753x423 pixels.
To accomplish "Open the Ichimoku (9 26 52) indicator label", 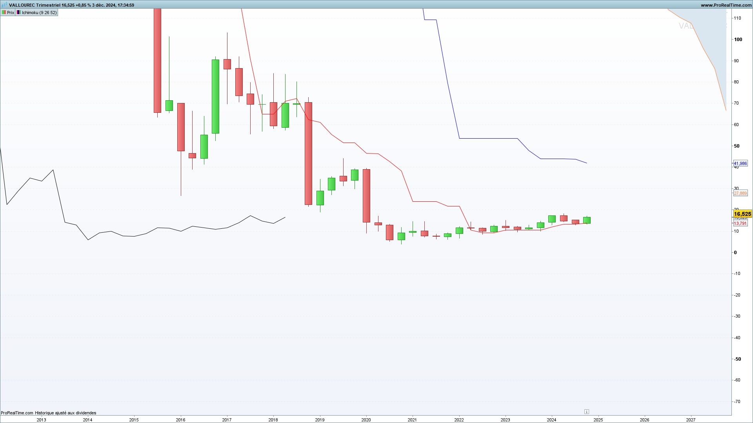I will 39,13.
